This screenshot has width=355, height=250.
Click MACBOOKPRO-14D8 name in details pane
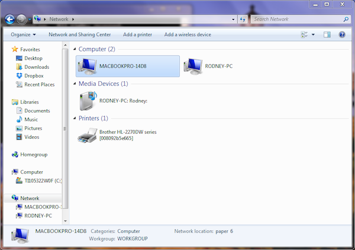61,231
